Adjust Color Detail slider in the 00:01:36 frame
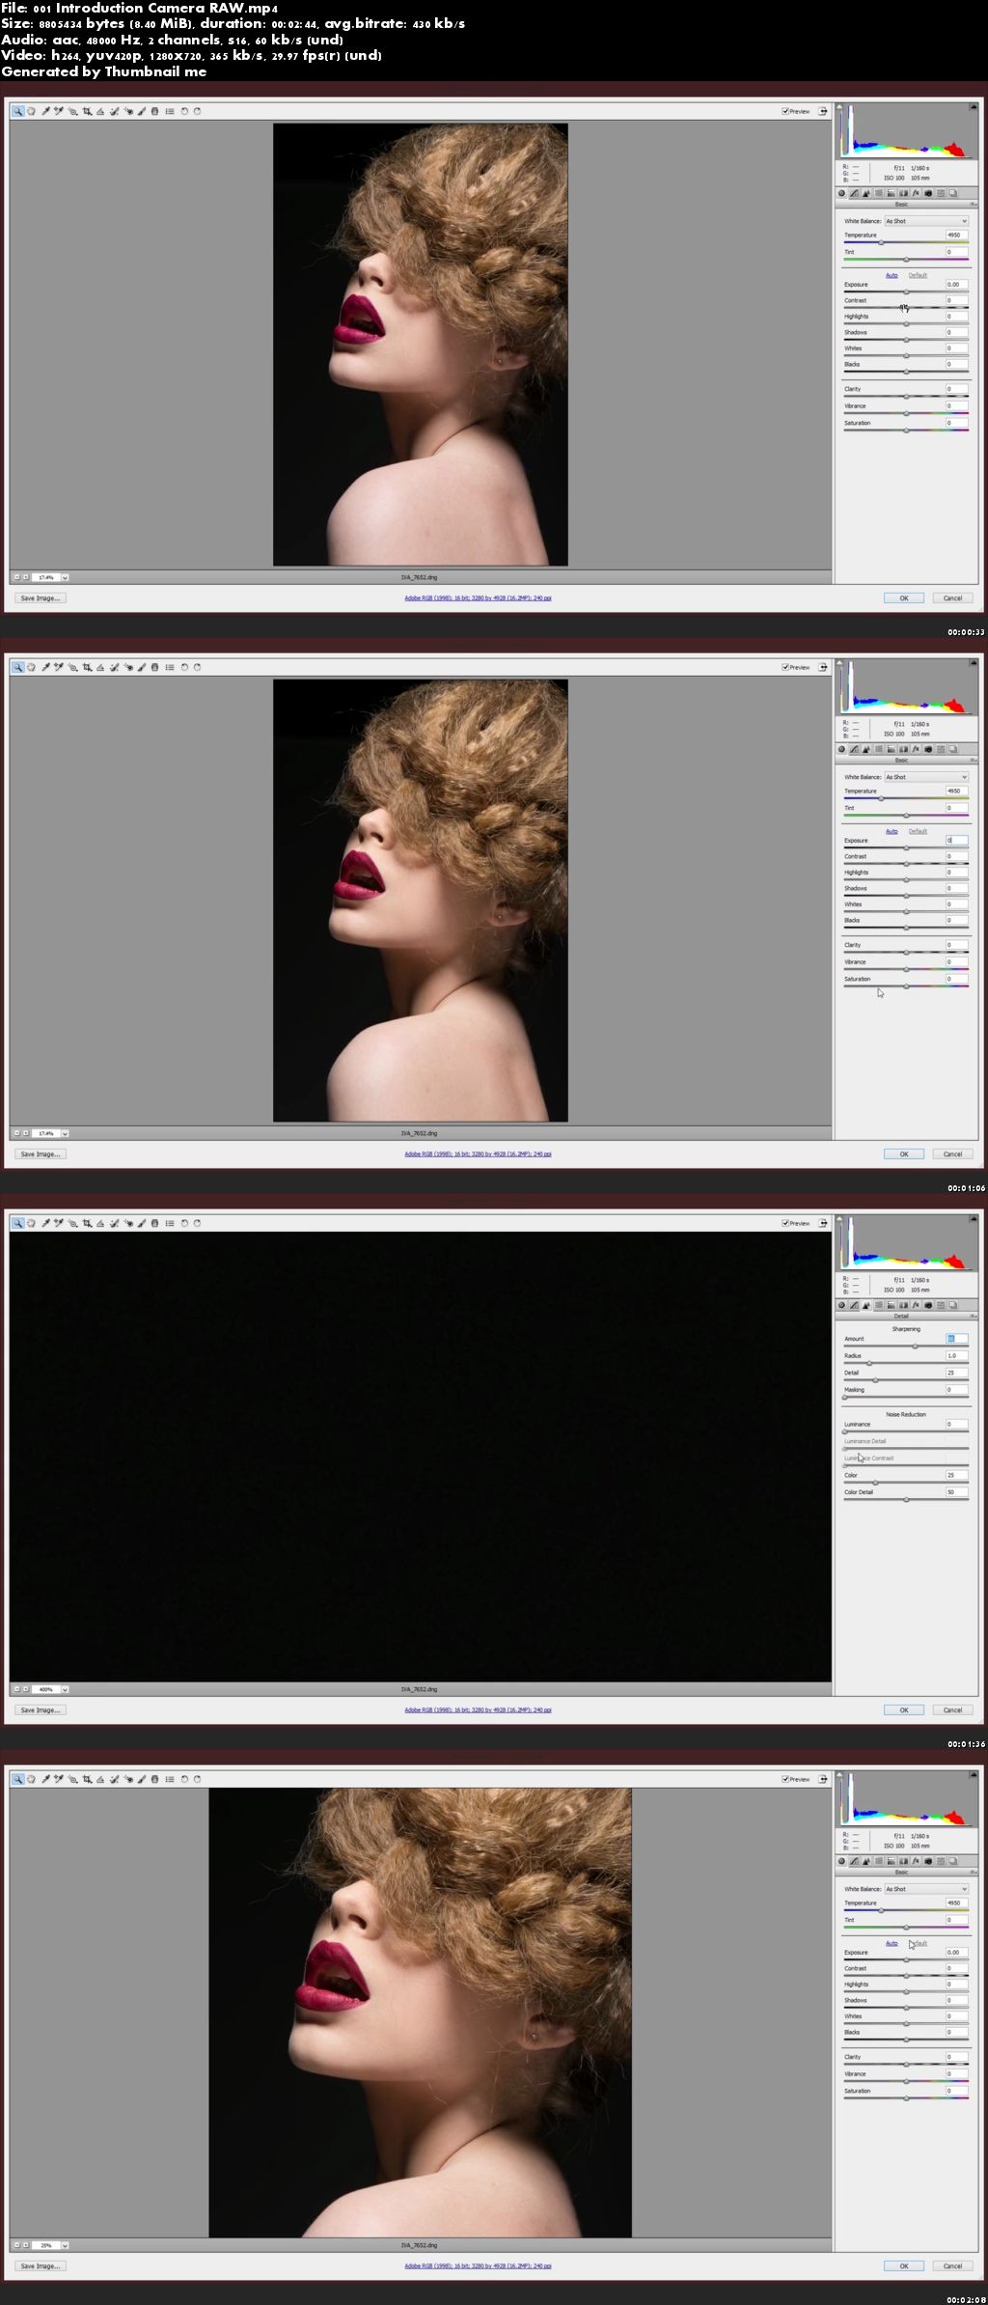 tap(906, 1500)
